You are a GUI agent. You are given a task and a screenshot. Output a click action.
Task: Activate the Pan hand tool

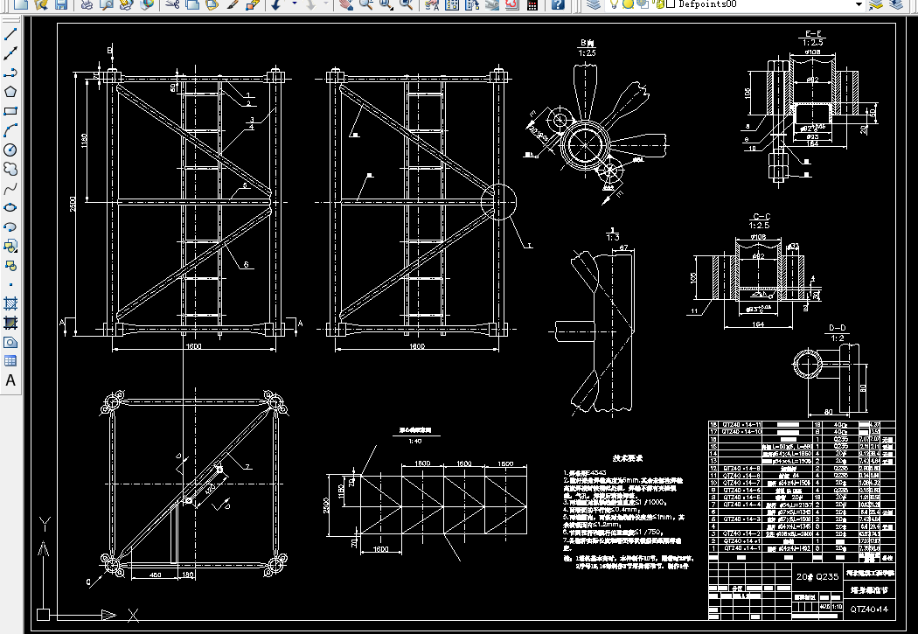(346, 4)
